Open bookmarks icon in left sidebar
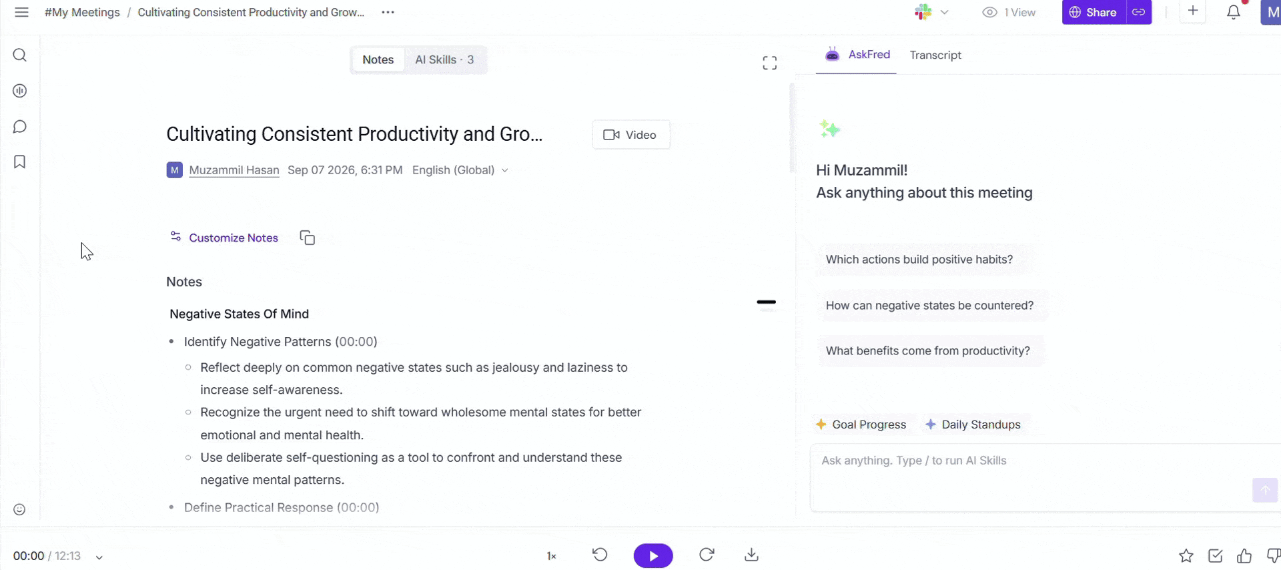 point(20,162)
